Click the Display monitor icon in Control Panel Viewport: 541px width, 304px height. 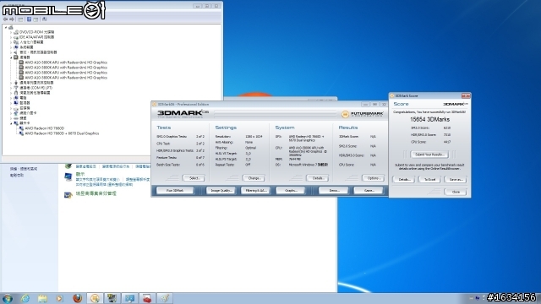pyautogui.click(x=68, y=176)
